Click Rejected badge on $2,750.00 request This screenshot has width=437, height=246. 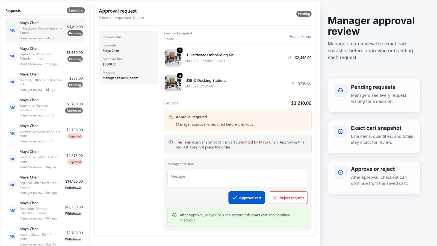75,136
